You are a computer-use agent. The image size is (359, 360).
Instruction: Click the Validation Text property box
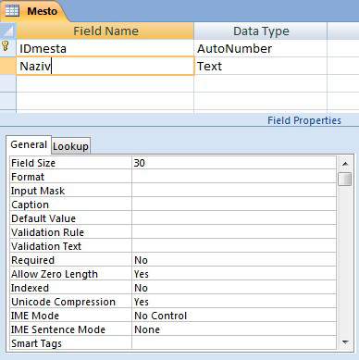click(234, 246)
